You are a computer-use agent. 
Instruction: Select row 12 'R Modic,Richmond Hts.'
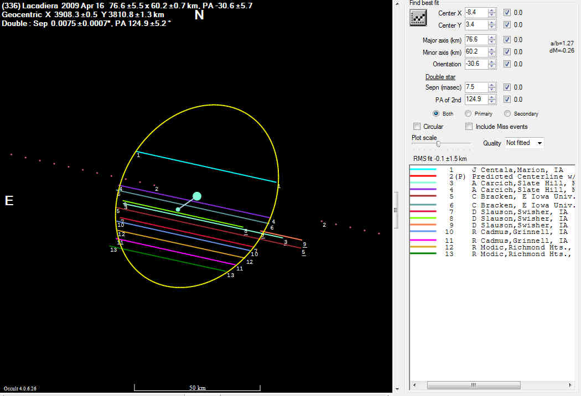[492, 247]
